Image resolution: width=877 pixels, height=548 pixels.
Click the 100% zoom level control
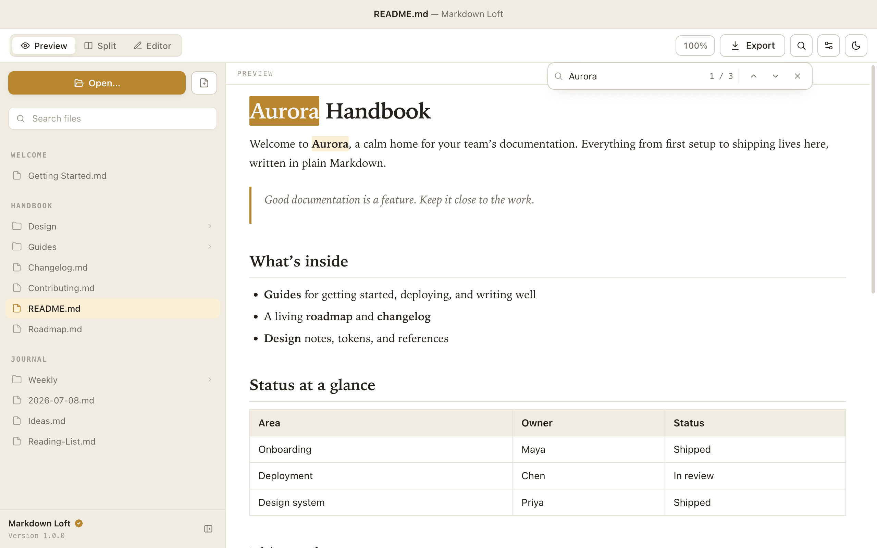click(695, 46)
